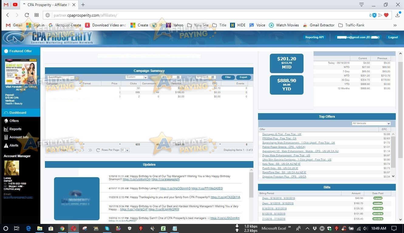Click the Filter button in Campaign Summary
Image resolution: width=404 pixels, height=233 pixels.
(228, 77)
